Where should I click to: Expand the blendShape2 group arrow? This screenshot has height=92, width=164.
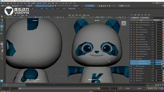click(x=133, y=68)
